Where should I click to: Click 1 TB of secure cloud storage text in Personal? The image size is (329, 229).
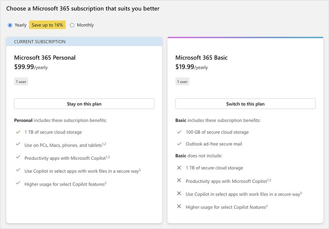point(53,132)
